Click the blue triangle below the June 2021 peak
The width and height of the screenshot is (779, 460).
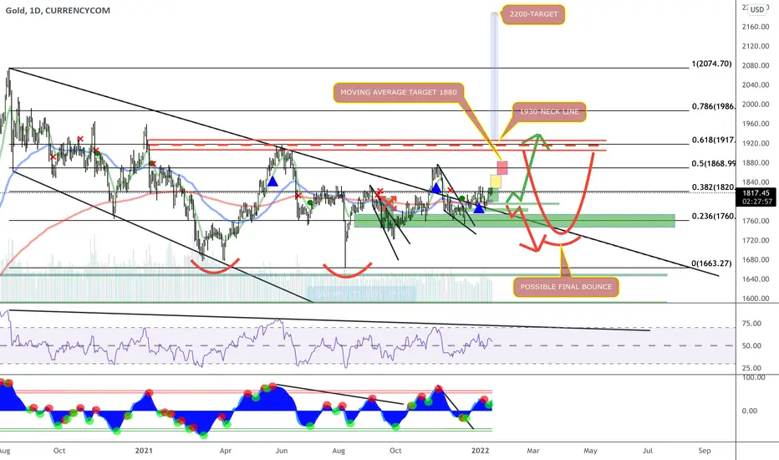[x=272, y=181]
